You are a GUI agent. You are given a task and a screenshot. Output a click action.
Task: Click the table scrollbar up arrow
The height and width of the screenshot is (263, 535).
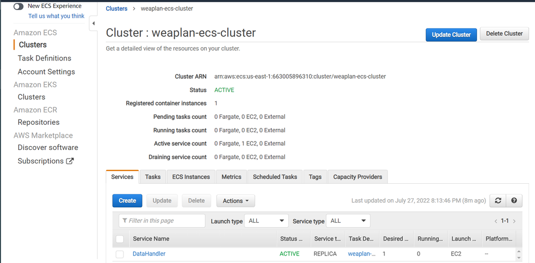coord(519,251)
